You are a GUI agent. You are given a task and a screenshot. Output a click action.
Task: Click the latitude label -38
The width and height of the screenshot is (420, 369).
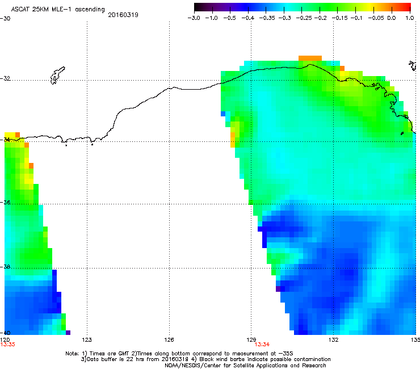(x=5, y=267)
